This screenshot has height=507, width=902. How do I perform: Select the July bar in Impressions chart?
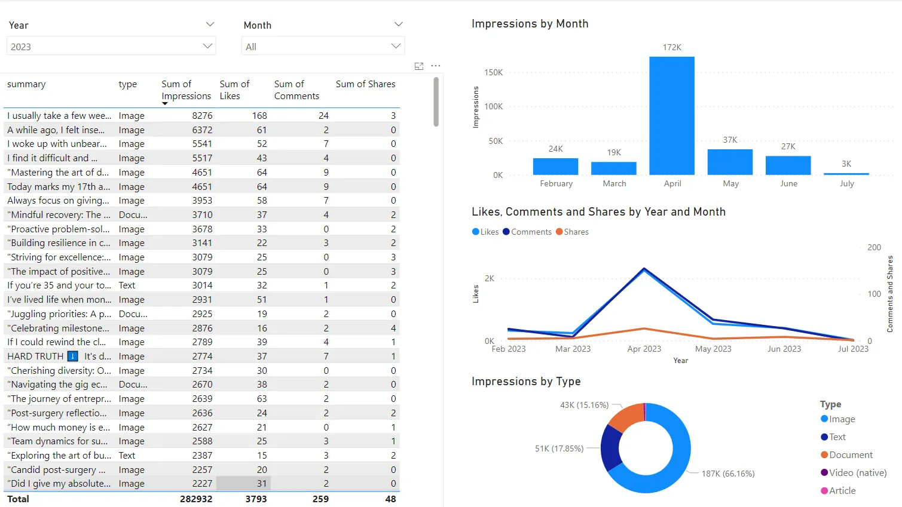pyautogui.click(x=846, y=174)
